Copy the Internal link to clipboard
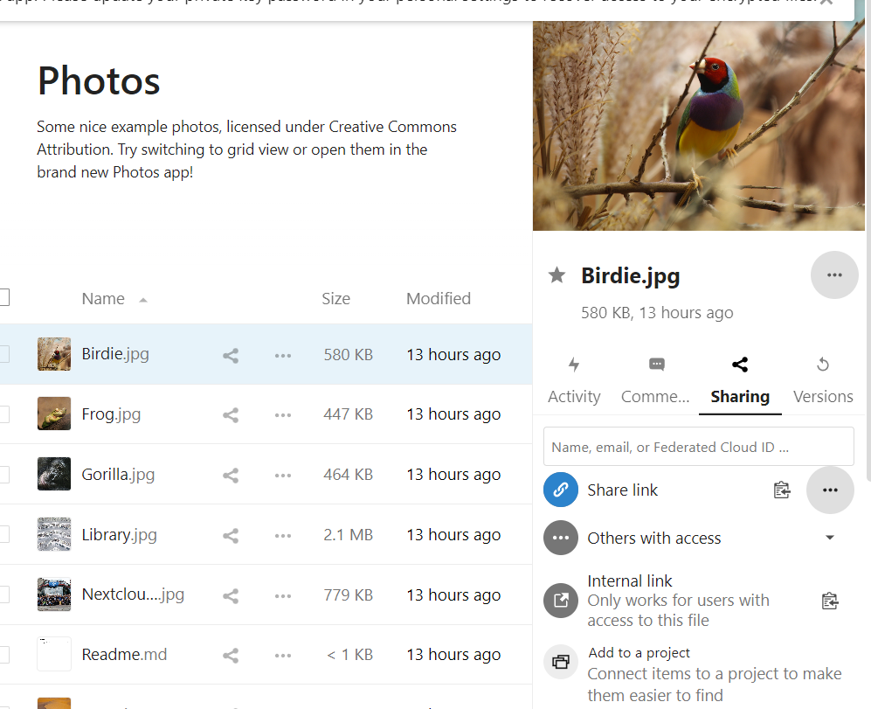This screenshot has width=871, height=709. tap(830, 601)
